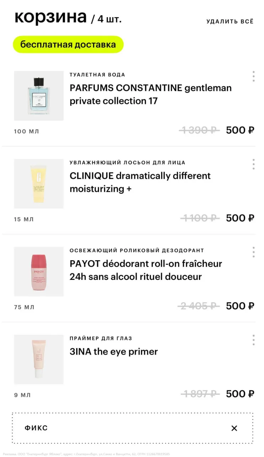Click the 500 ₽ price of PAYOT deodorant
This screenshot has height=457, width=264.
[240, 306]
